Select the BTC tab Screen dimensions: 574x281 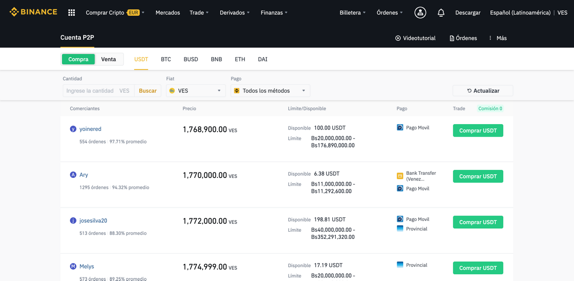[166, 59]
